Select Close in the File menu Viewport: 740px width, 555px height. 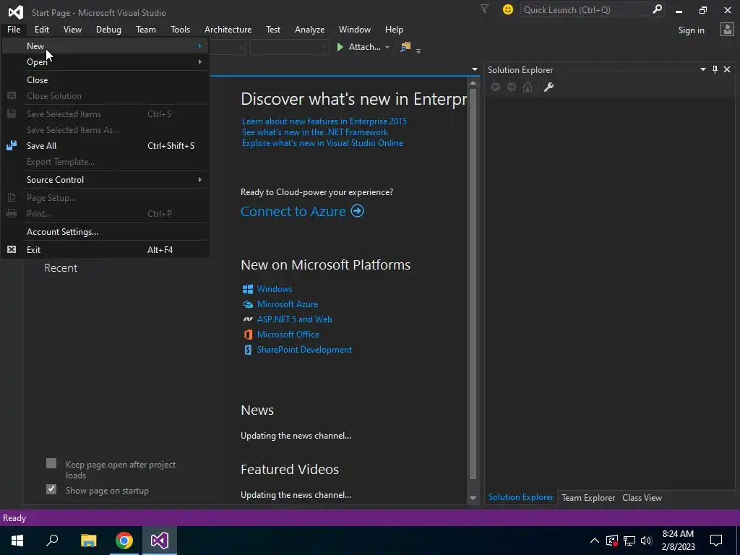(x=105, y=79)
